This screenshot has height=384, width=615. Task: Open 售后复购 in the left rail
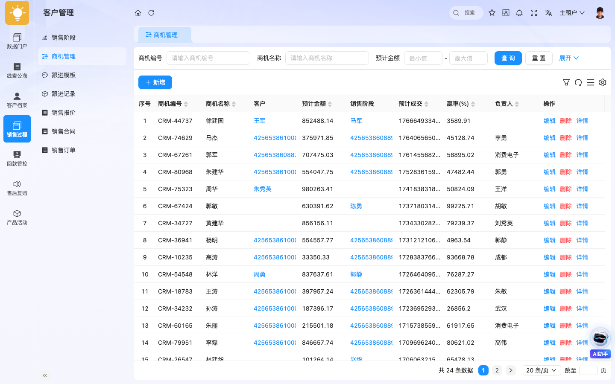point(17,188)
